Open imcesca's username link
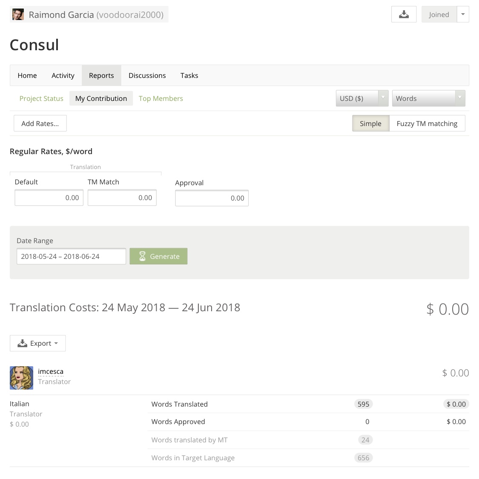The height and width of the screenshot is (479, 479). pyautogui.click(x=51, y=371)
